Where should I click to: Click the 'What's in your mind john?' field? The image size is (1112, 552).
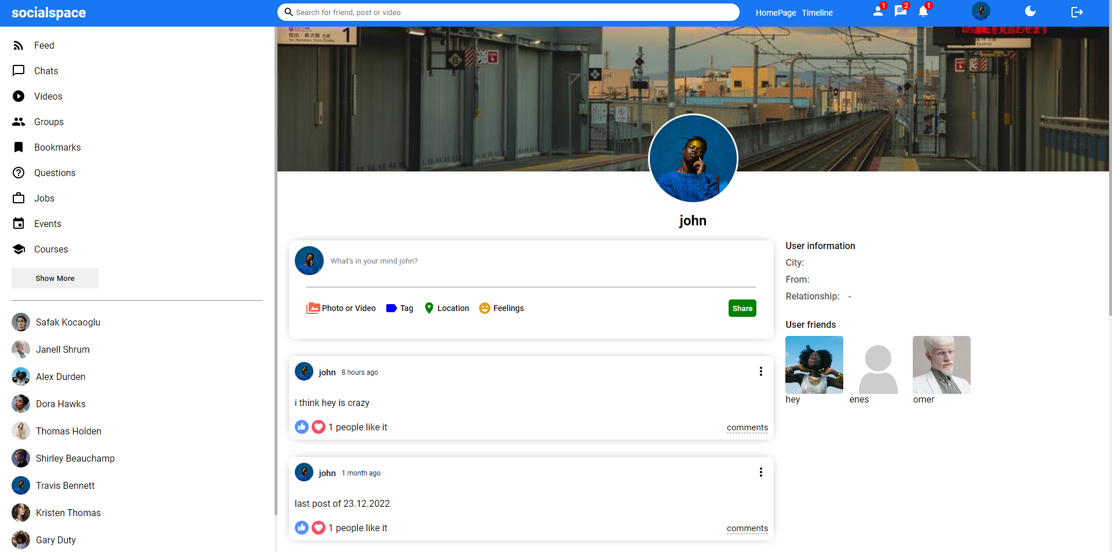coord(543,261)
